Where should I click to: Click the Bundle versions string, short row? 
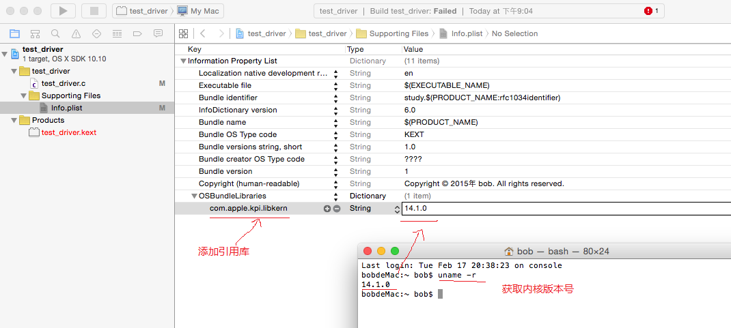pos(453,147)
